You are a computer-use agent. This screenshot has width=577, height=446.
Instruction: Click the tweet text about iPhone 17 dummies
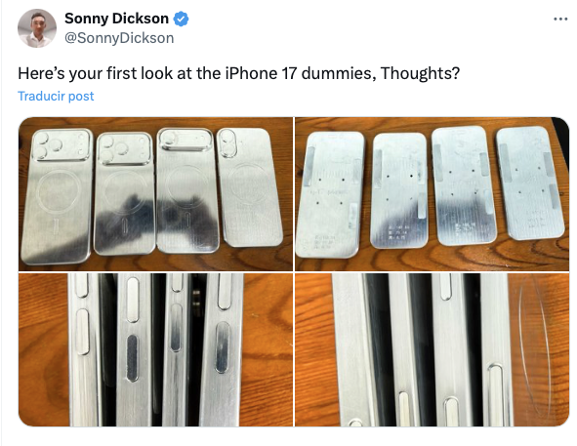coord(239,73)
